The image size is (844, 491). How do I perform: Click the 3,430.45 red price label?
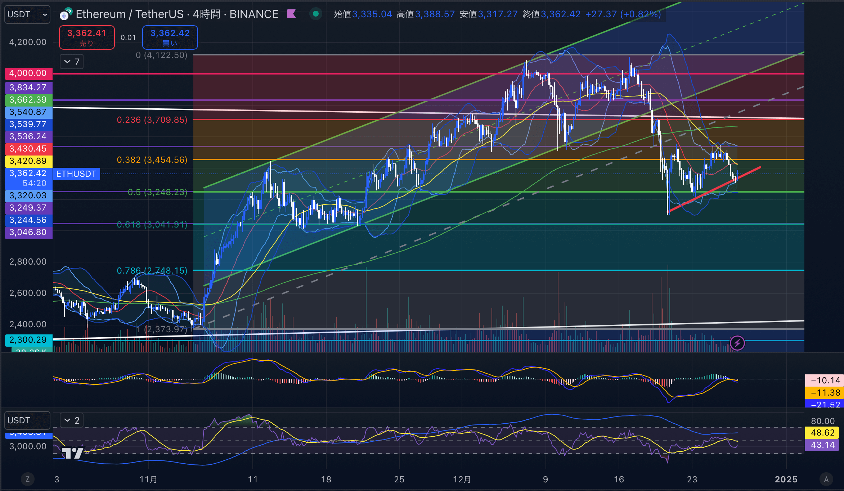28,149
